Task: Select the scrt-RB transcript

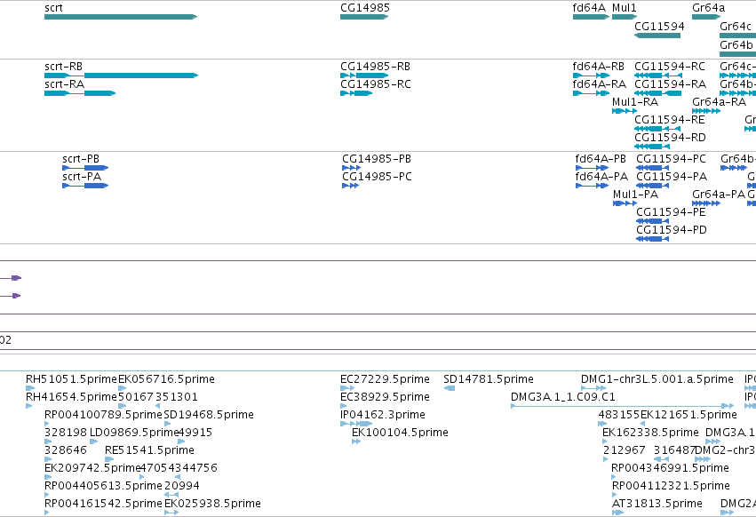Action: (121, 76)
